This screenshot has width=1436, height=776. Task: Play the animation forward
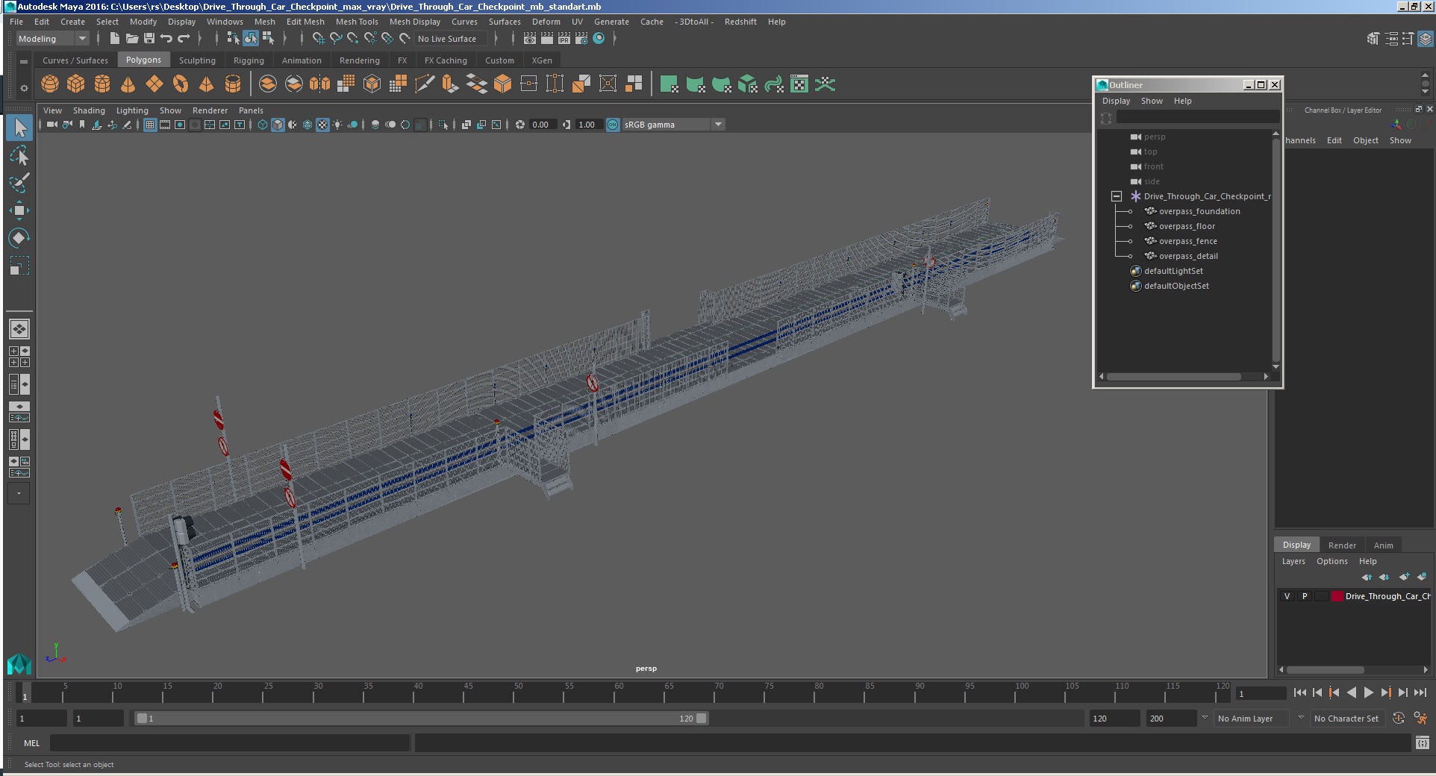[1369, 693]
